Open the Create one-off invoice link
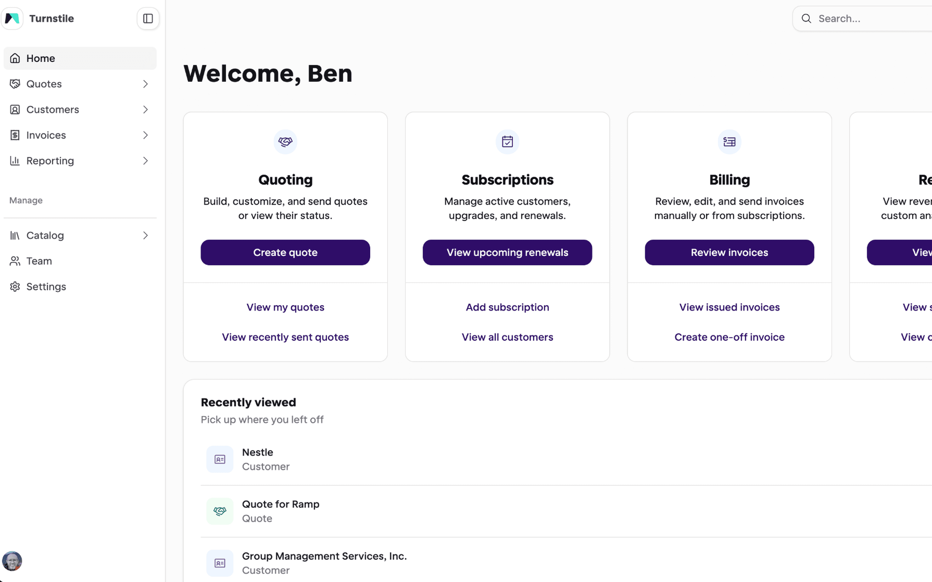 729,337
